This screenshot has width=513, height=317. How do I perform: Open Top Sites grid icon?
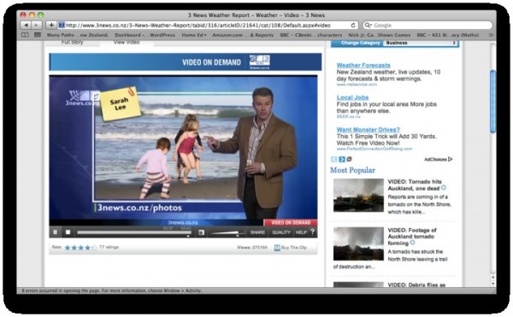(38, 35)
